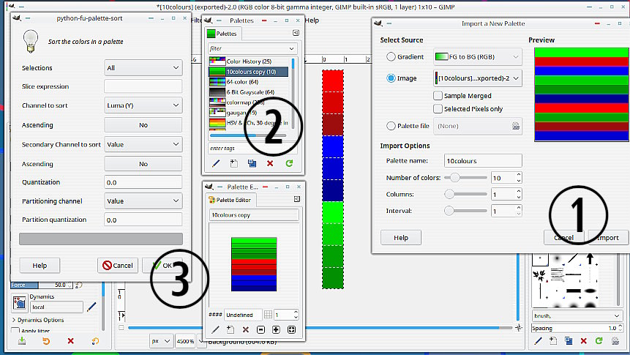Delete color entry in Palette Editor
The width and height of the screenshot is (630, 355).
click(x=246, y=330)
